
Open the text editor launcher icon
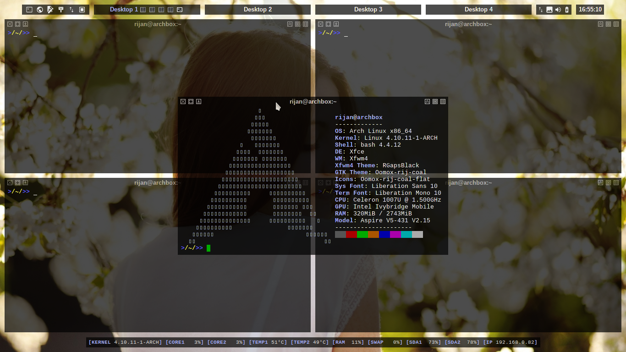(50, 10)
